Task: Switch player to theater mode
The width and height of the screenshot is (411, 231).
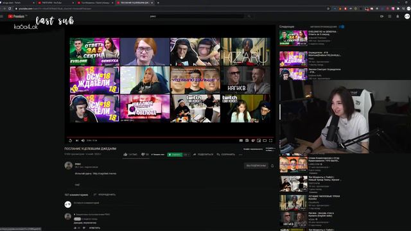Action: point(265,141)
